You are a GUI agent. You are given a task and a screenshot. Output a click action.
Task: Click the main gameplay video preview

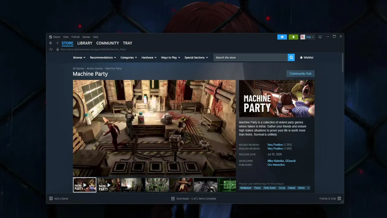154,128
